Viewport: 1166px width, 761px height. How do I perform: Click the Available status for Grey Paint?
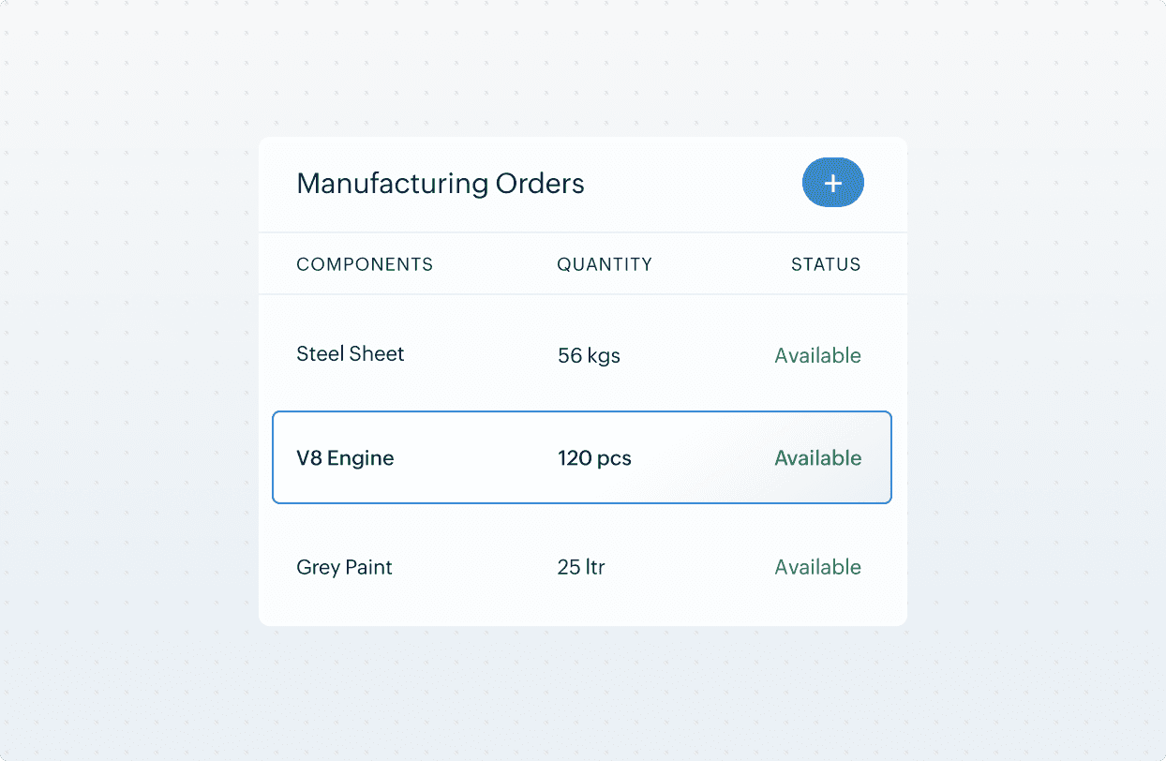click(817, 566)
